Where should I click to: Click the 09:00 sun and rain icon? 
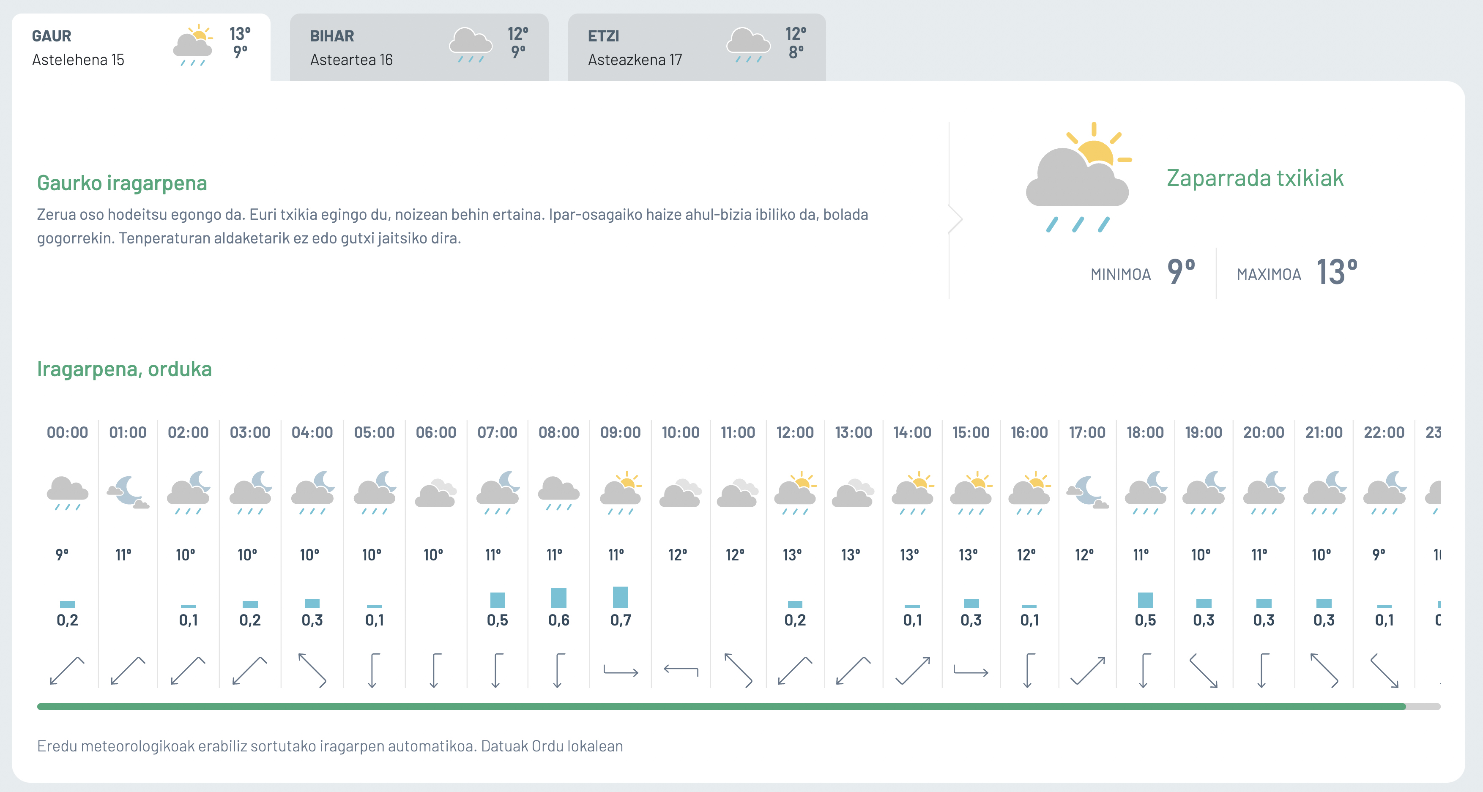pyautogui.click(x=621, y=493)
